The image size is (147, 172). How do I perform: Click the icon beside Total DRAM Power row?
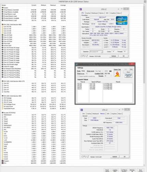[2, 108]
